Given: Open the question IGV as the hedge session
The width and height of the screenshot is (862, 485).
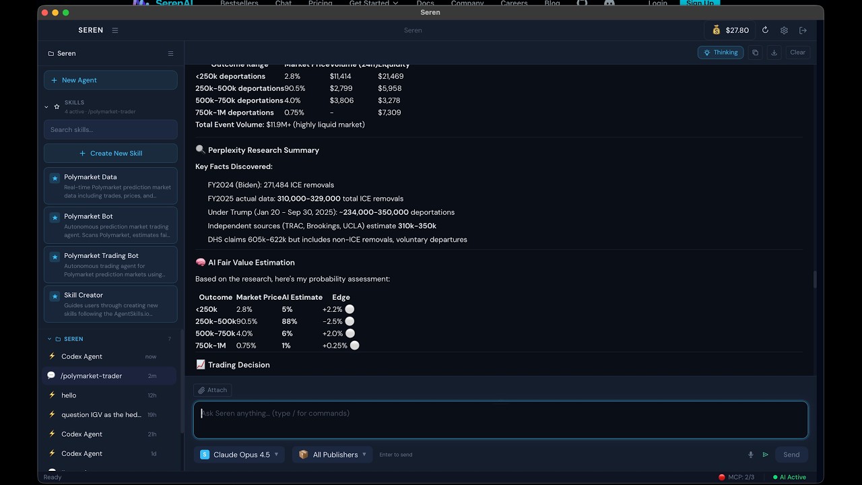Looking at the screenshot, I should pos(110,415).
